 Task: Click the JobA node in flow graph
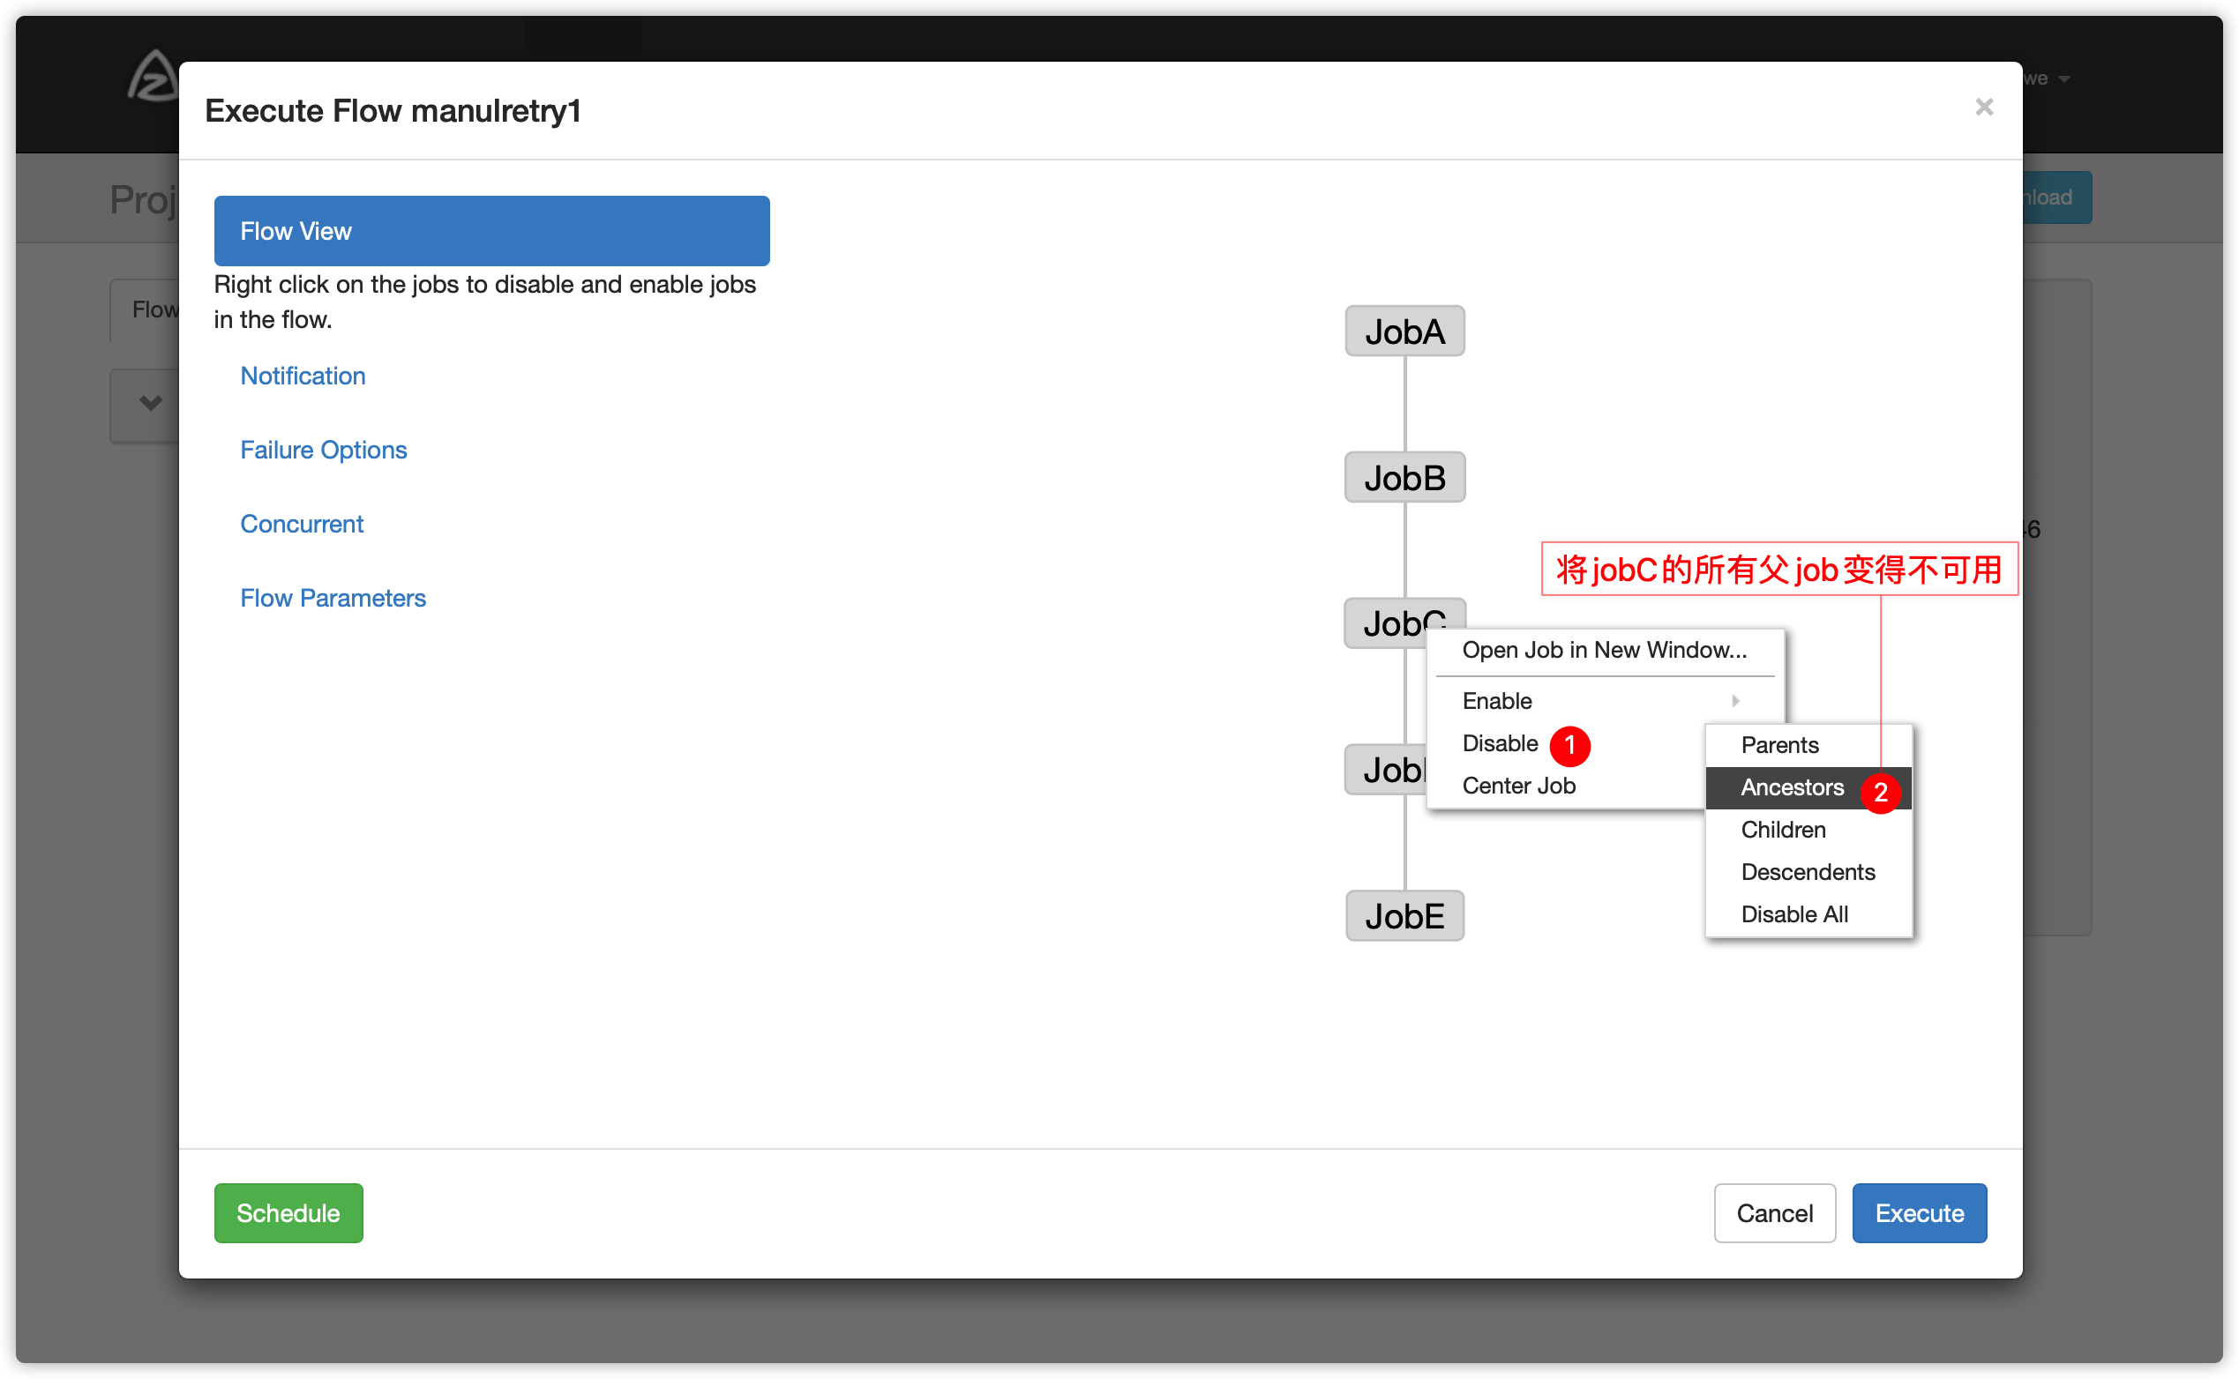1405,331
